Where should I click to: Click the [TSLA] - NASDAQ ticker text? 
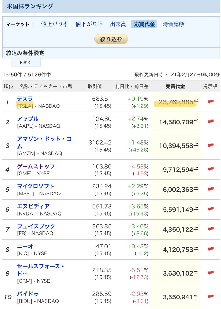[38, 106]
